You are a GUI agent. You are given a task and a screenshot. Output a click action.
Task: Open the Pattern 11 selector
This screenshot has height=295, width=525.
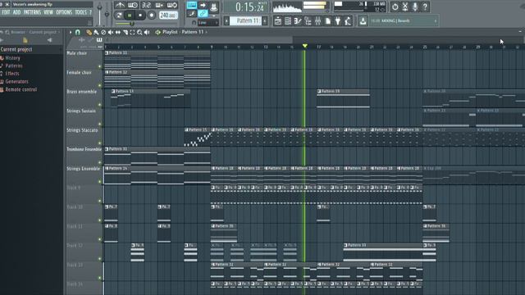click(245, 20)
